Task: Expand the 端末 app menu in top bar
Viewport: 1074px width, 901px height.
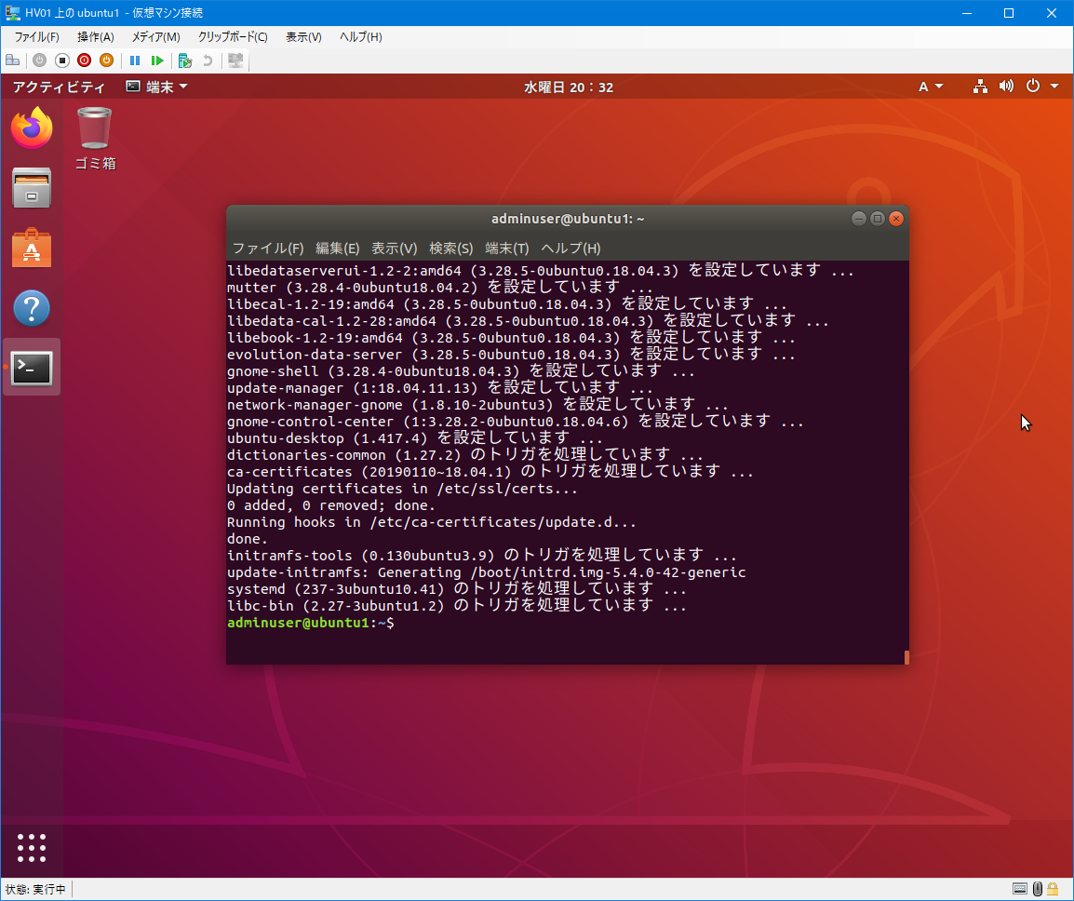Action: tap(157, 87)
